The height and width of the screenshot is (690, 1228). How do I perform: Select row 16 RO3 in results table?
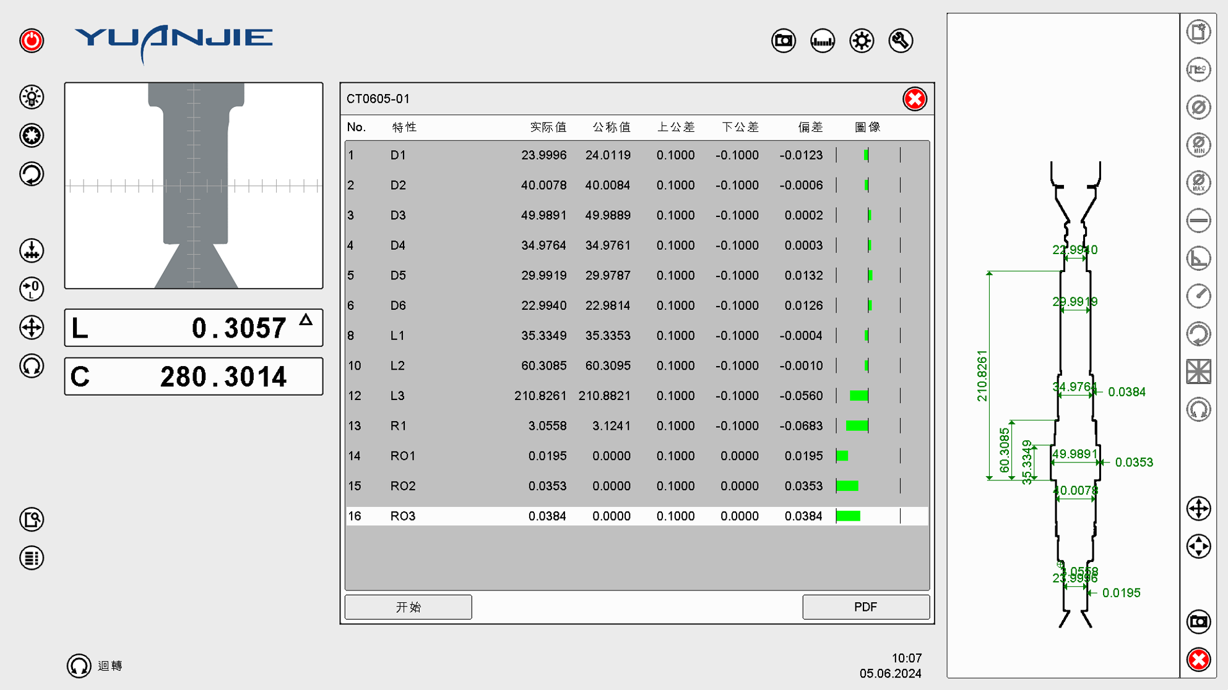click(x=636, y=516)
